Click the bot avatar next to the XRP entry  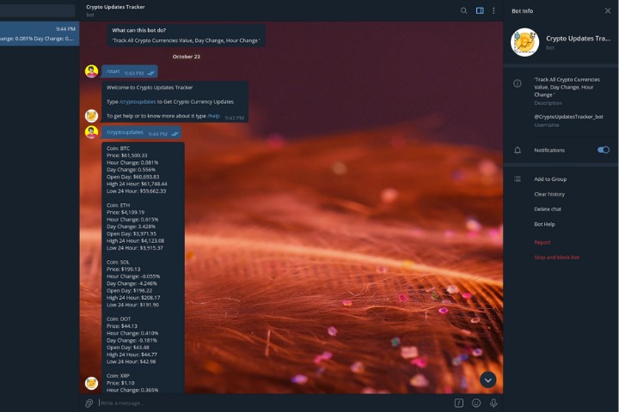pos(92,383)
